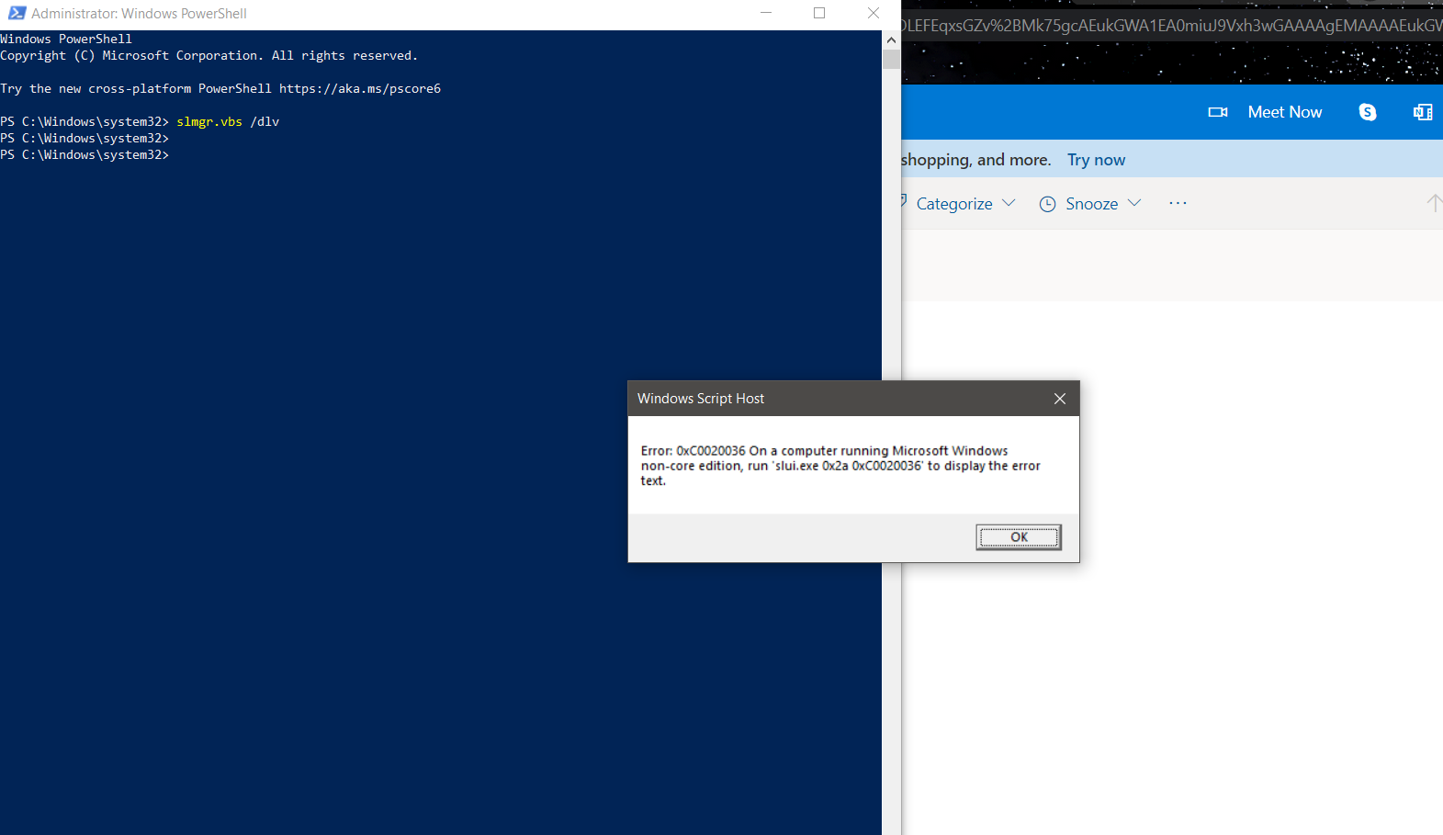Maximize the PowerShell window

[x=819, y=13]
